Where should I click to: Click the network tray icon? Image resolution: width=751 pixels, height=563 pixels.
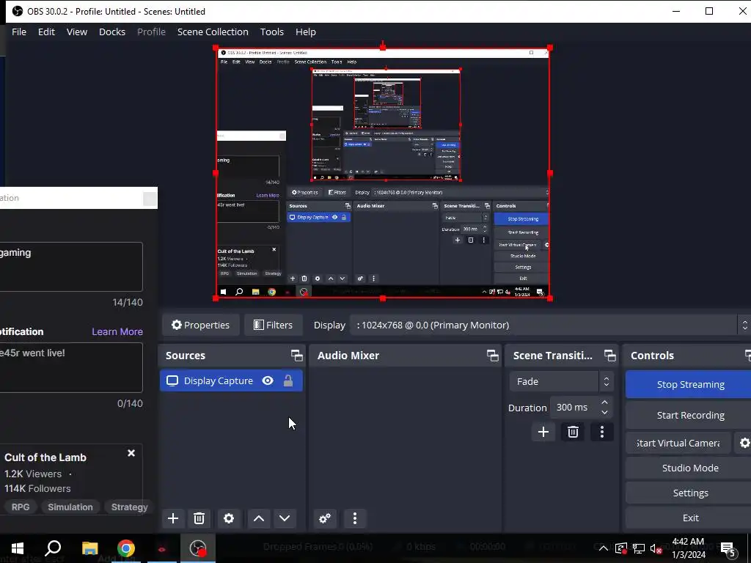point(639,548)
